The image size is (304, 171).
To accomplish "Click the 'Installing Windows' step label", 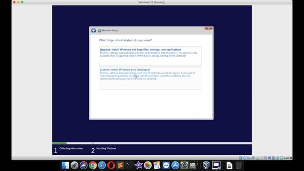I will 106,148.
